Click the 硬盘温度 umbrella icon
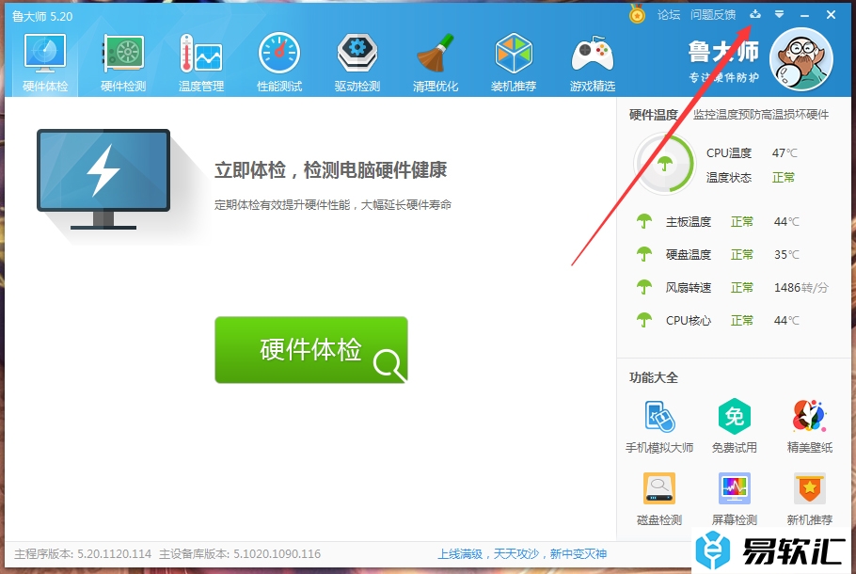The height and width of the screenshot is (574, 856). pos(644,254)
